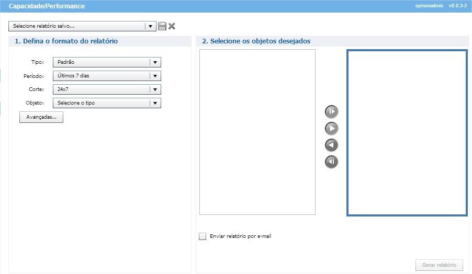Click inside the right selected objects list
The image size is (472, 274).
pos(407,133)
